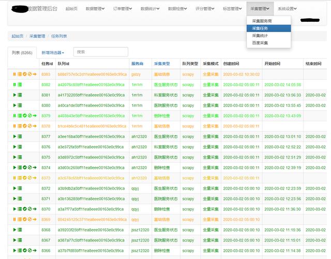Click start time 2020-03-02 13:56:33
Screen dimensions: 331x259
pyautogui.click(x=283, y=95)
